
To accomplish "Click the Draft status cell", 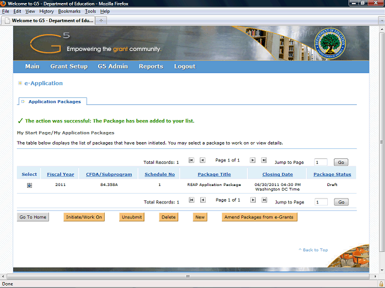I will [332, 185].
